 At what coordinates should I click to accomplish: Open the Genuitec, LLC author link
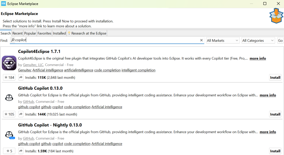pyautogui.click(x=33, y=65)
